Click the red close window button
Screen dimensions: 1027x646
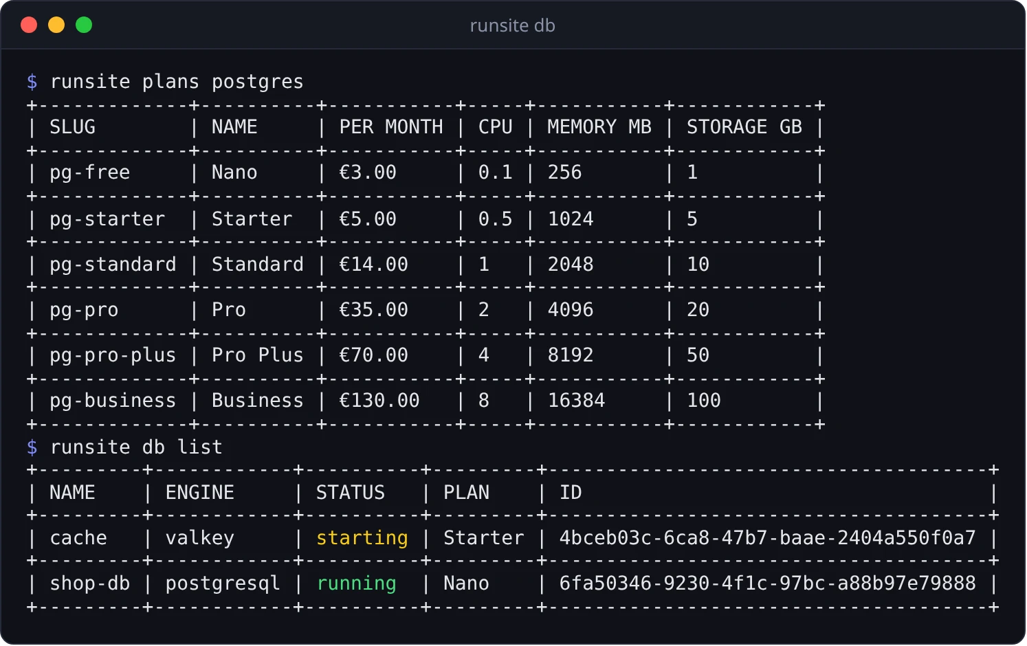29,25
